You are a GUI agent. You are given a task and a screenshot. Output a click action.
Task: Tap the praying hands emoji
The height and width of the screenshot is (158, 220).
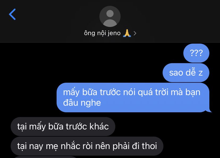(127, 33)
